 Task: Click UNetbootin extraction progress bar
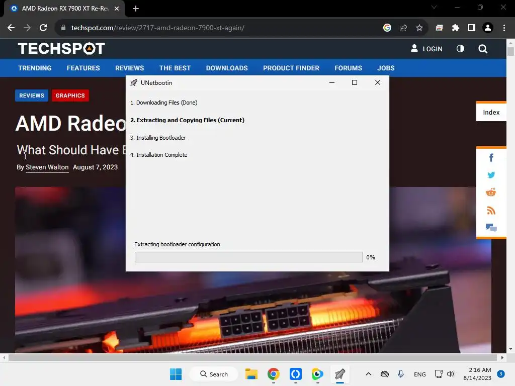[248, 257]
